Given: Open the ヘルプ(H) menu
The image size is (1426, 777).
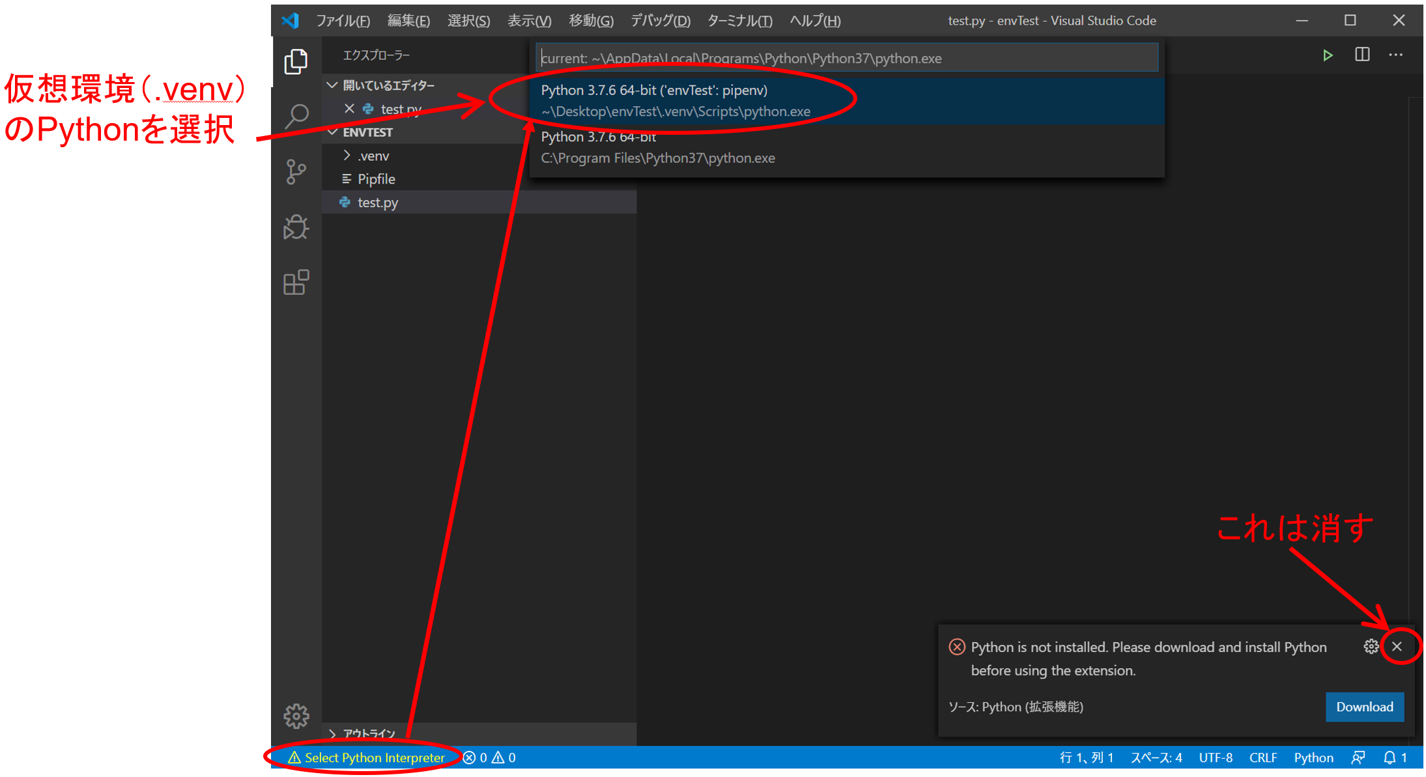Looking at the screenshot, I should click(815, 21).
